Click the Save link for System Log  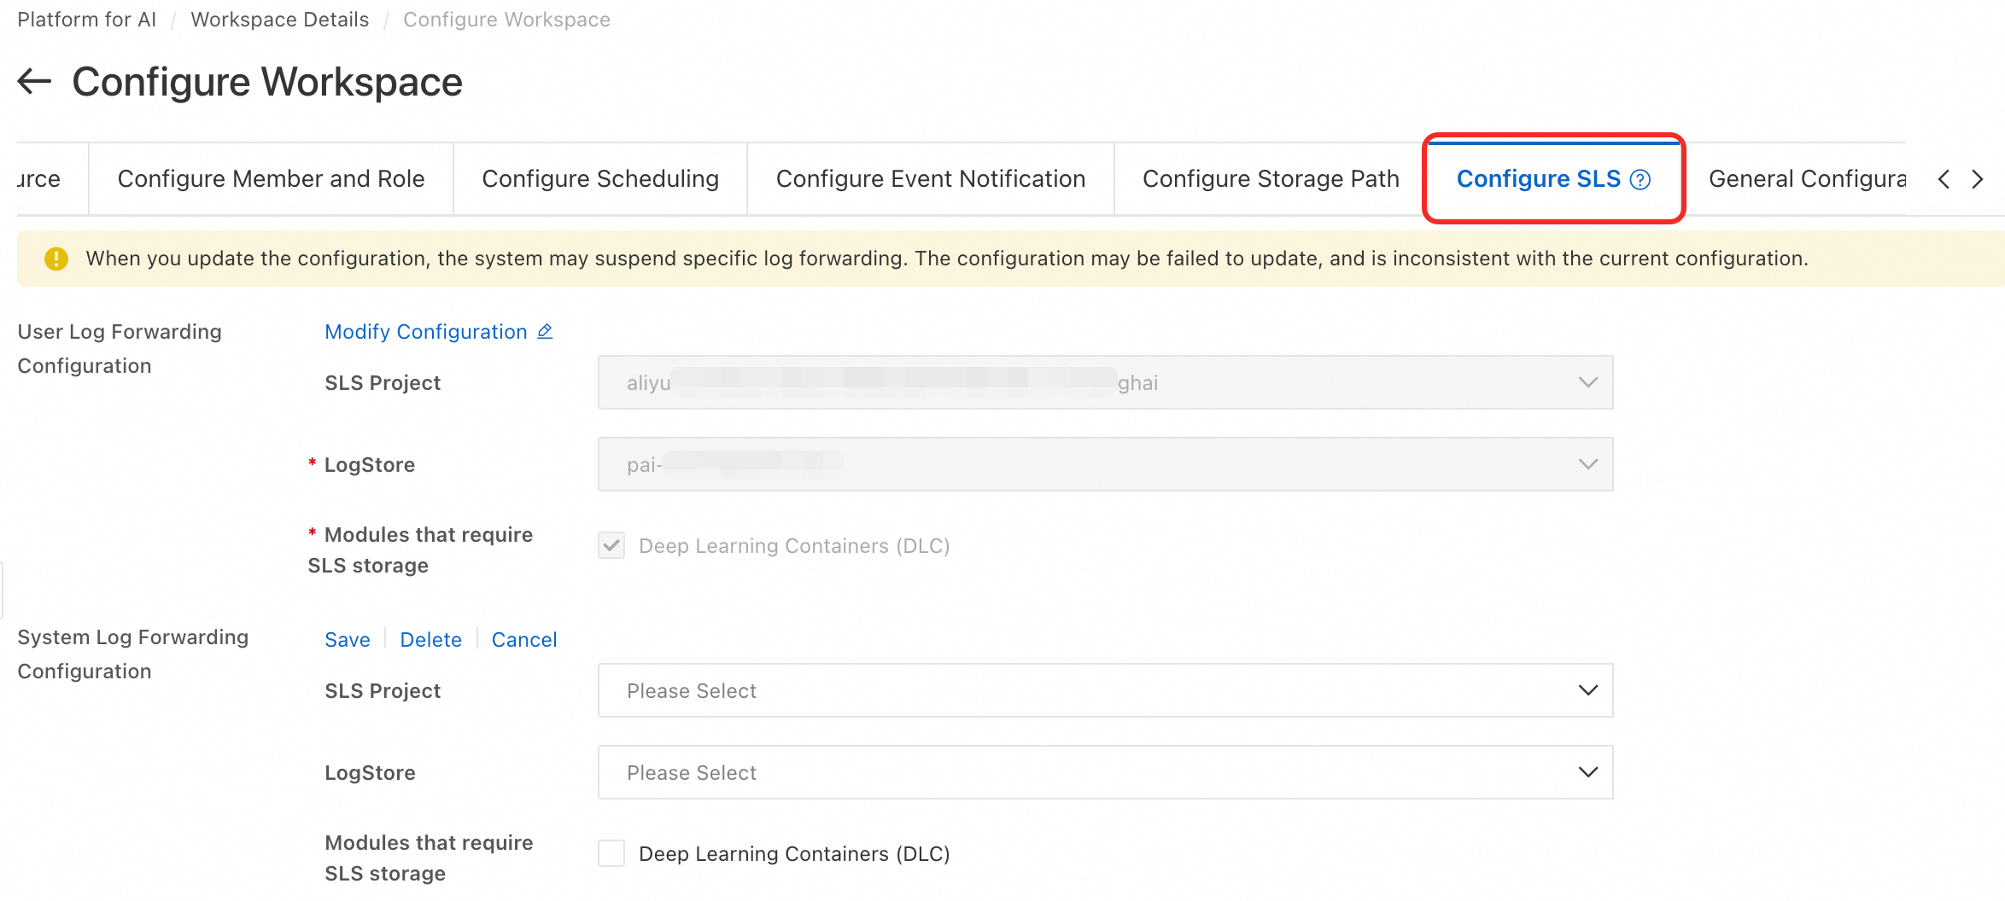point(348,640)
